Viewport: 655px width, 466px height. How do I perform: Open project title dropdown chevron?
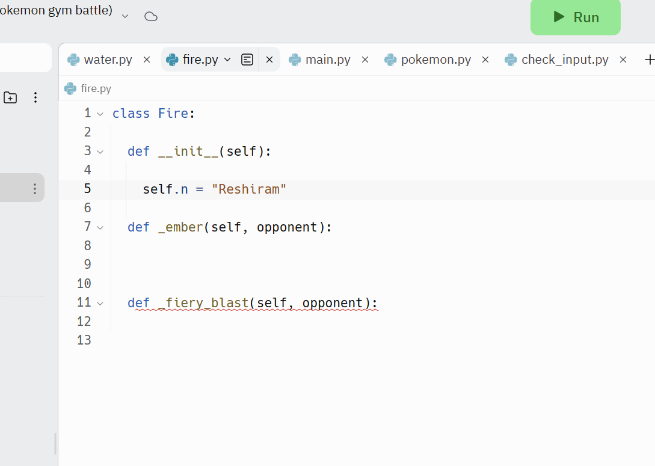tap(125, 16)
